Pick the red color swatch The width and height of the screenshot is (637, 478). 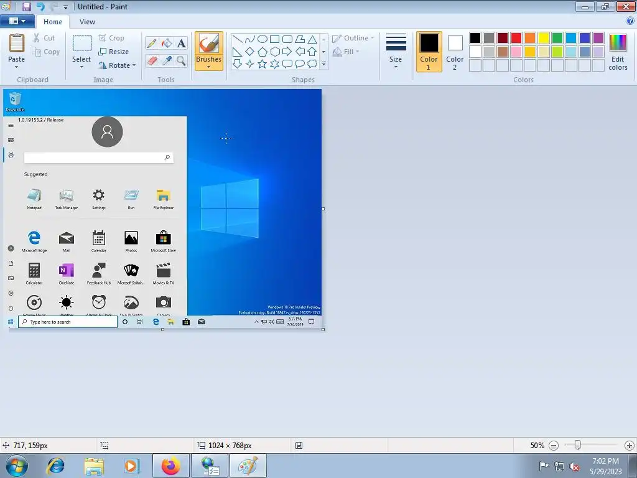516,38
